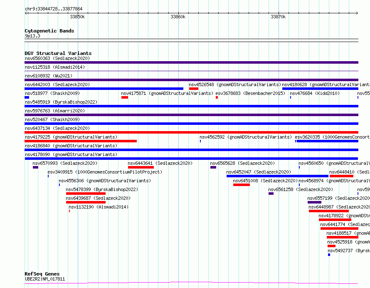Click the nsv4526548 gnomAD variant label
This screenshot has height=288, width=370.
235,84
